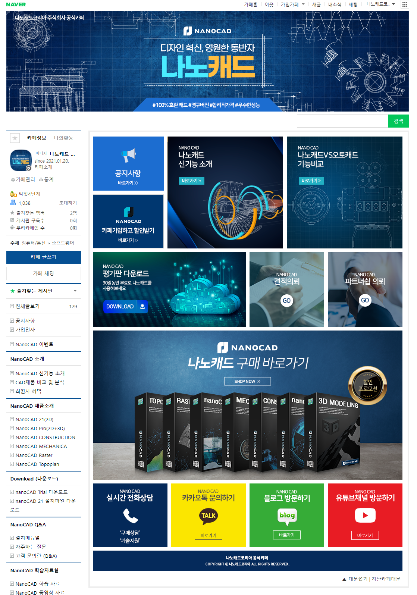This screenshot has width=417, height=595.
Task: Open 카페관리 with gear icon
Action: click(x=23, y=179)
